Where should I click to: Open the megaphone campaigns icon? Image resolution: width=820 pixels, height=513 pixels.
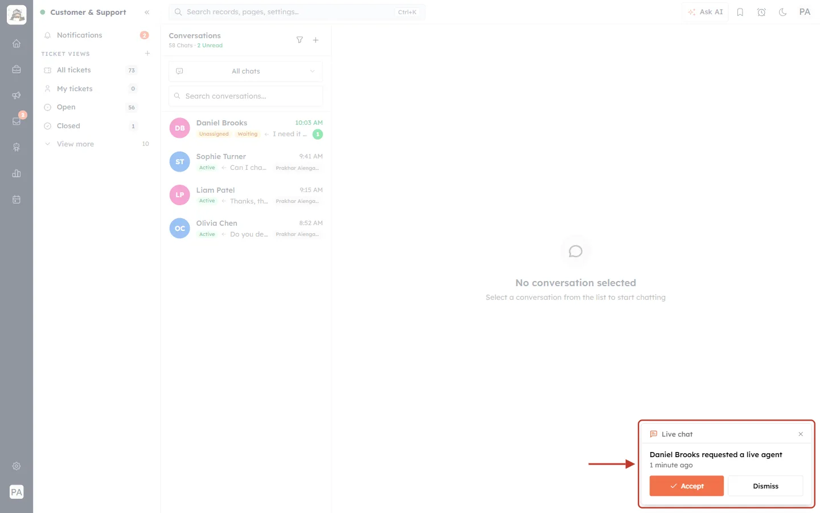coord(17,95)
